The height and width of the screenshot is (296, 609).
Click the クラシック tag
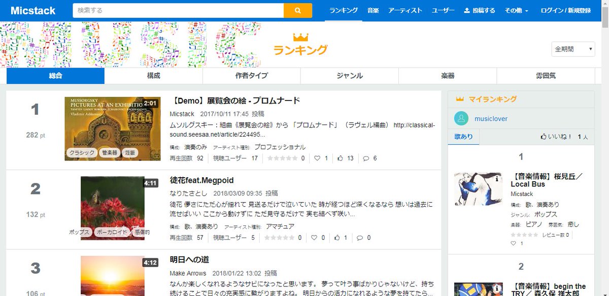click(82, 153)
